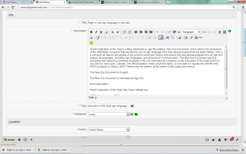246x154 pixels.
Task: Click the green plus icon in member bar
Action: [31, 140]
